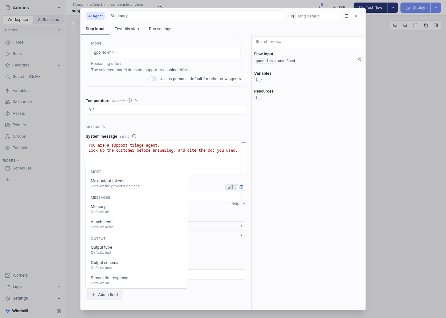This screenshot has height=318, width=446.
Task: Expand the Variables {...} object
Action: coord(259,79)
